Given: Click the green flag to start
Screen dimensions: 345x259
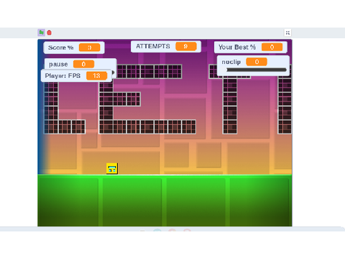Looking at the screenshot, I should (41, 32).
